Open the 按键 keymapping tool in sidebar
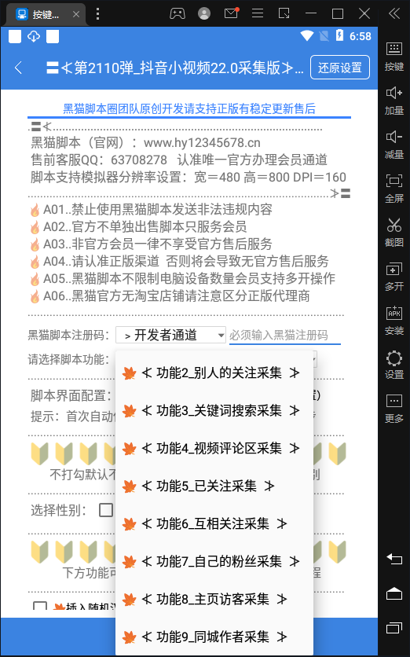410x657 pixels. point(394,56)
